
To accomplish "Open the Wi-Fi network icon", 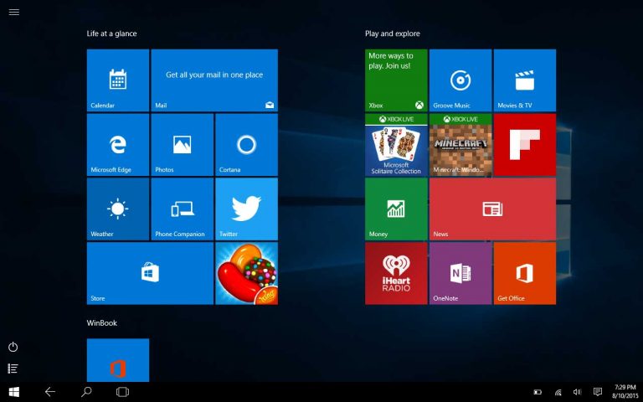I will point(558,393).
